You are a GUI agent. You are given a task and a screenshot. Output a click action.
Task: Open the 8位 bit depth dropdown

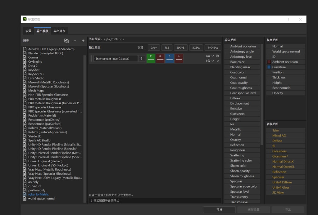click(x=210, y=61)
